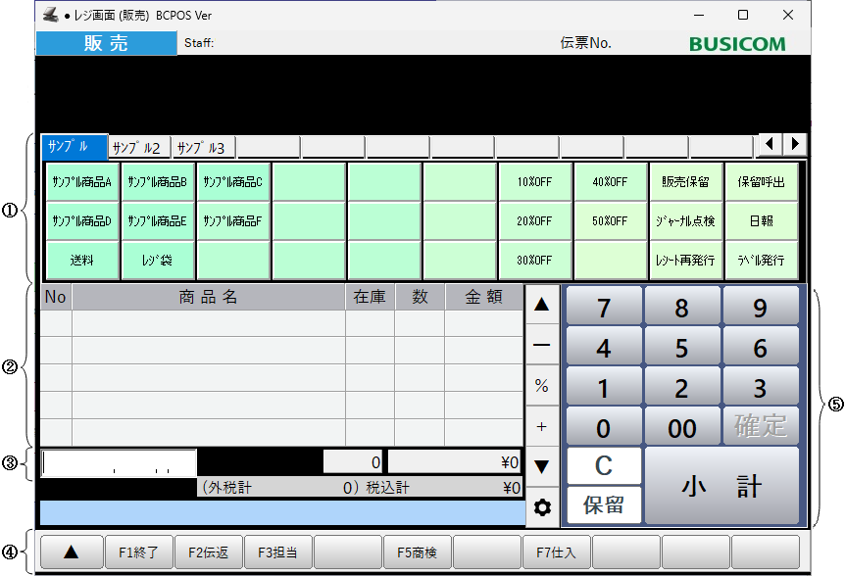Click F5商検 product search
This screenshot has height=576, width=845.
[418, 552]
